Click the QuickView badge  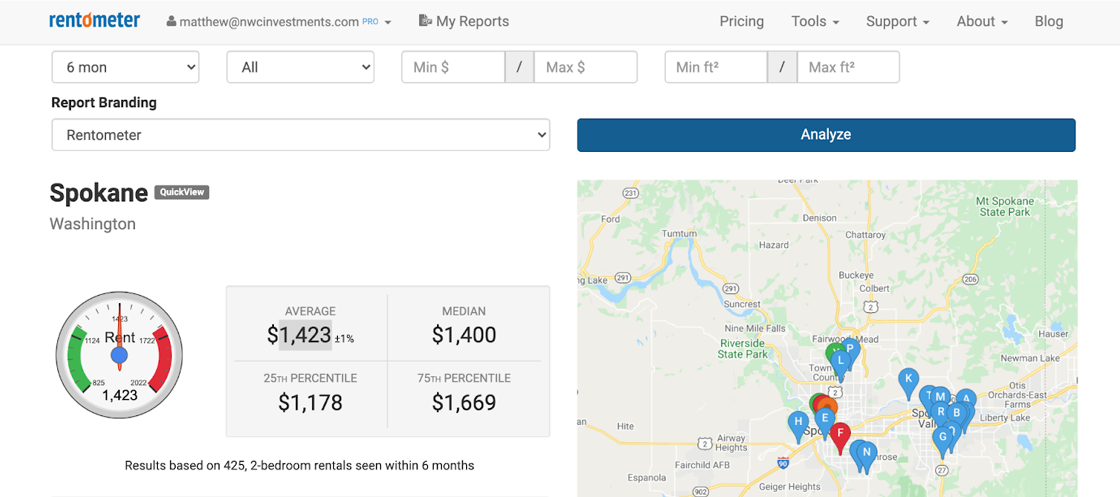[x=182, y=192]
